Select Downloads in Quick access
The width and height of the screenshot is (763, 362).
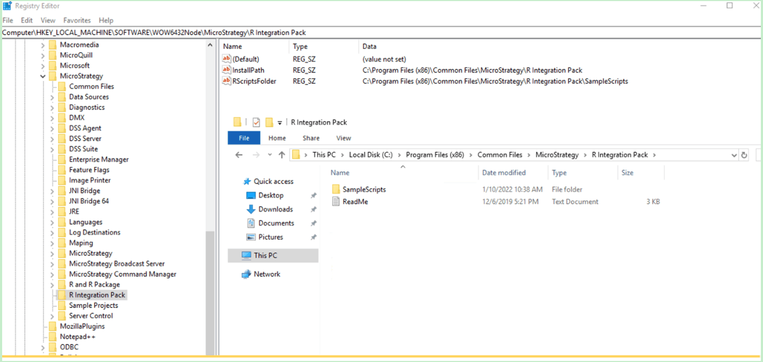click(275, 210)
